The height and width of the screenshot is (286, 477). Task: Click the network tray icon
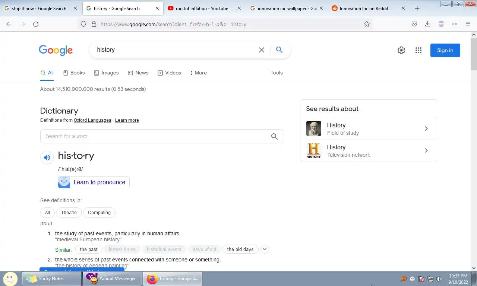(430, 279)
